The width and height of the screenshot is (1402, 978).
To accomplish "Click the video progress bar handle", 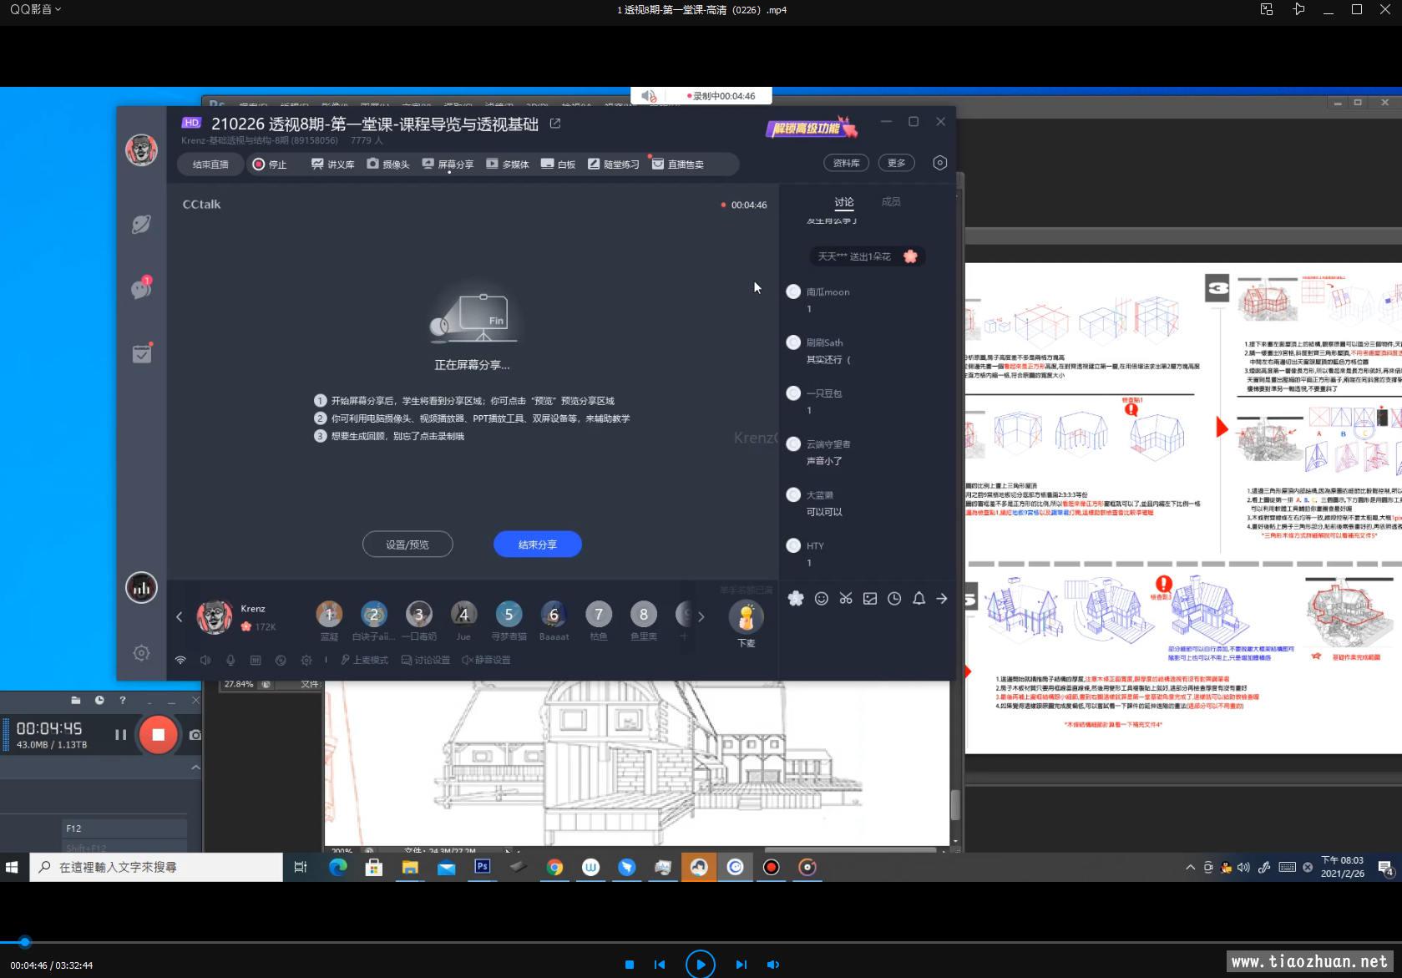I will pos(25,942).
